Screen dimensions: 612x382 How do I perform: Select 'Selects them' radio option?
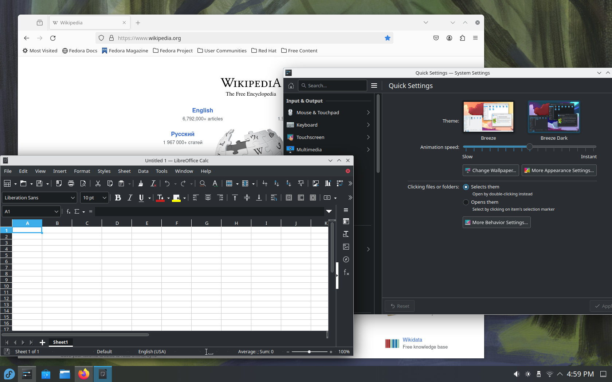coord(466,187)
